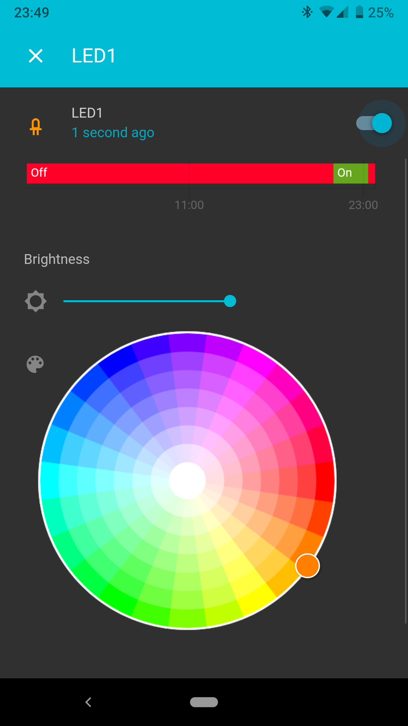The width and height of the screenshot is (408, 726).
Task: Select the white center of the color wheel
Action: [187, 481]
